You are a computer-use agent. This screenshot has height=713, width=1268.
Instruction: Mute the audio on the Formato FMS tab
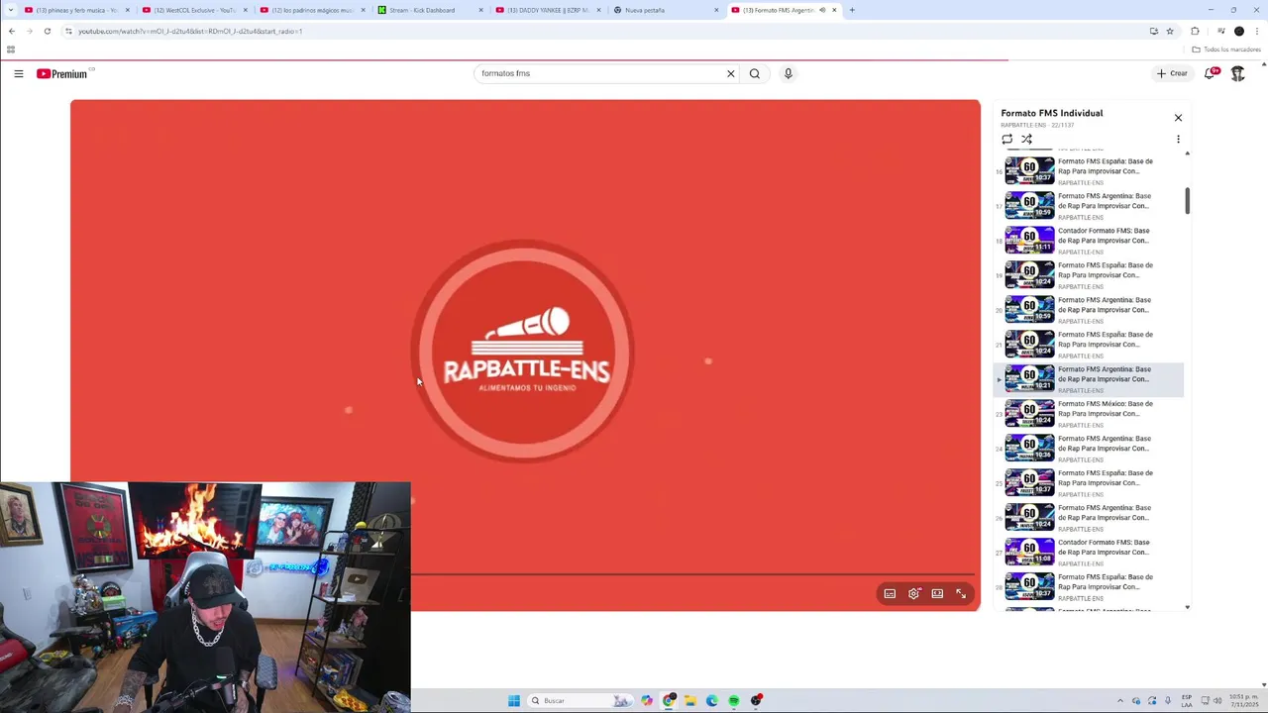click(821, 10)
